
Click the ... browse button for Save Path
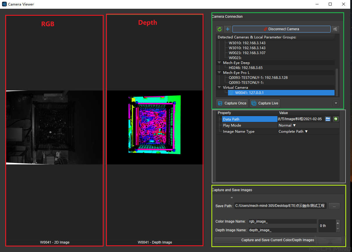click(334, 206)
